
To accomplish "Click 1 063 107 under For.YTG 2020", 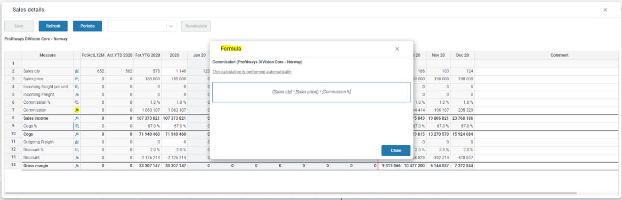I will click(x=147, y=110).
